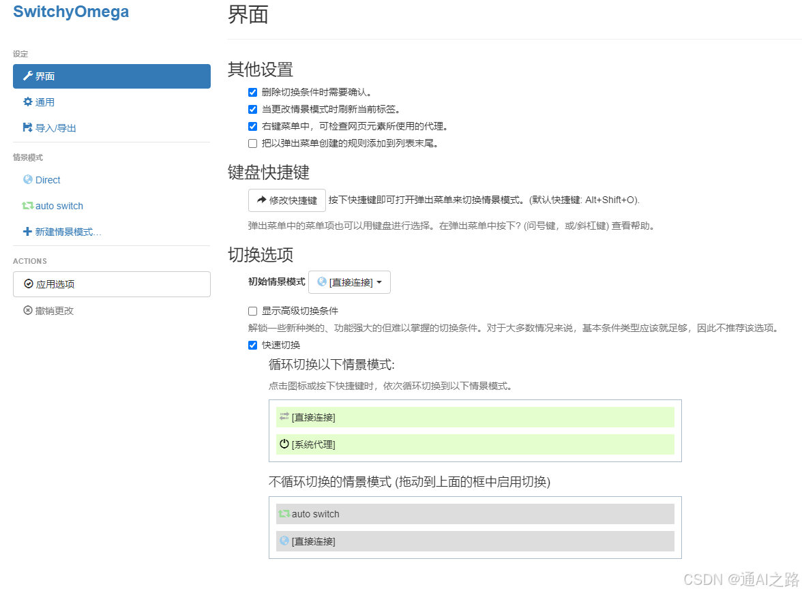
Task: Click 新建情景模式 to create profile
Action: coord(112,232)
